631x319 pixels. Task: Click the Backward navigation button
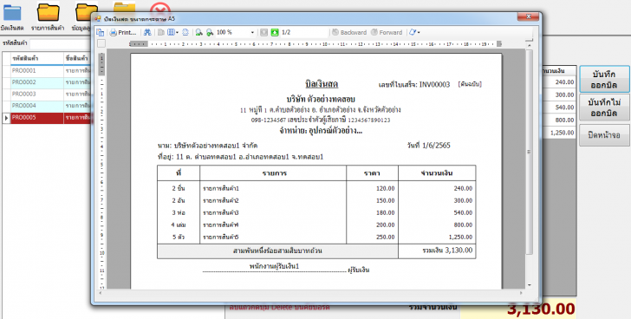349,32
